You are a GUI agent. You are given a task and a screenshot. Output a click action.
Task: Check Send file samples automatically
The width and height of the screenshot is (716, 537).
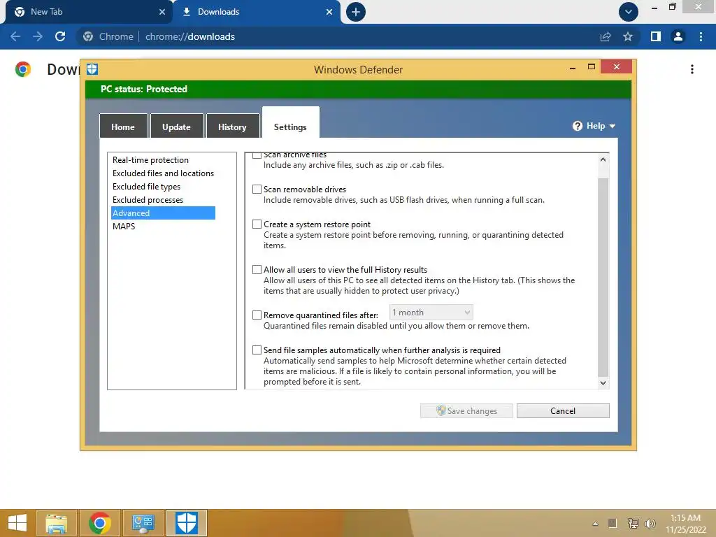(257, 350)
